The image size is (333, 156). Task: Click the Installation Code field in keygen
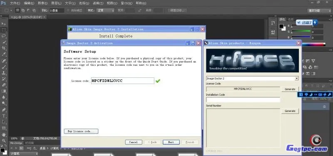click(x=243, y=100)
